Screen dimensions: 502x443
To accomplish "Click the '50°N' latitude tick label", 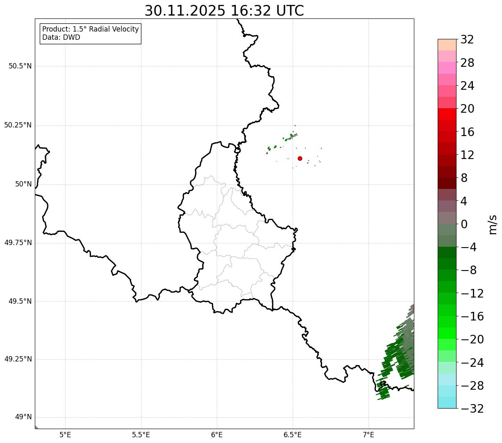I will point(23,184).
